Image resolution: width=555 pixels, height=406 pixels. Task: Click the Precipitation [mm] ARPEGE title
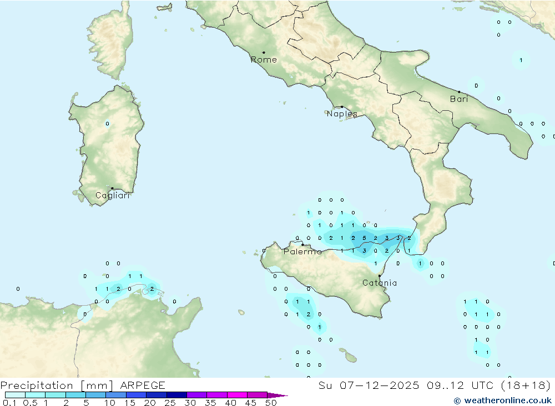[83, 386]
